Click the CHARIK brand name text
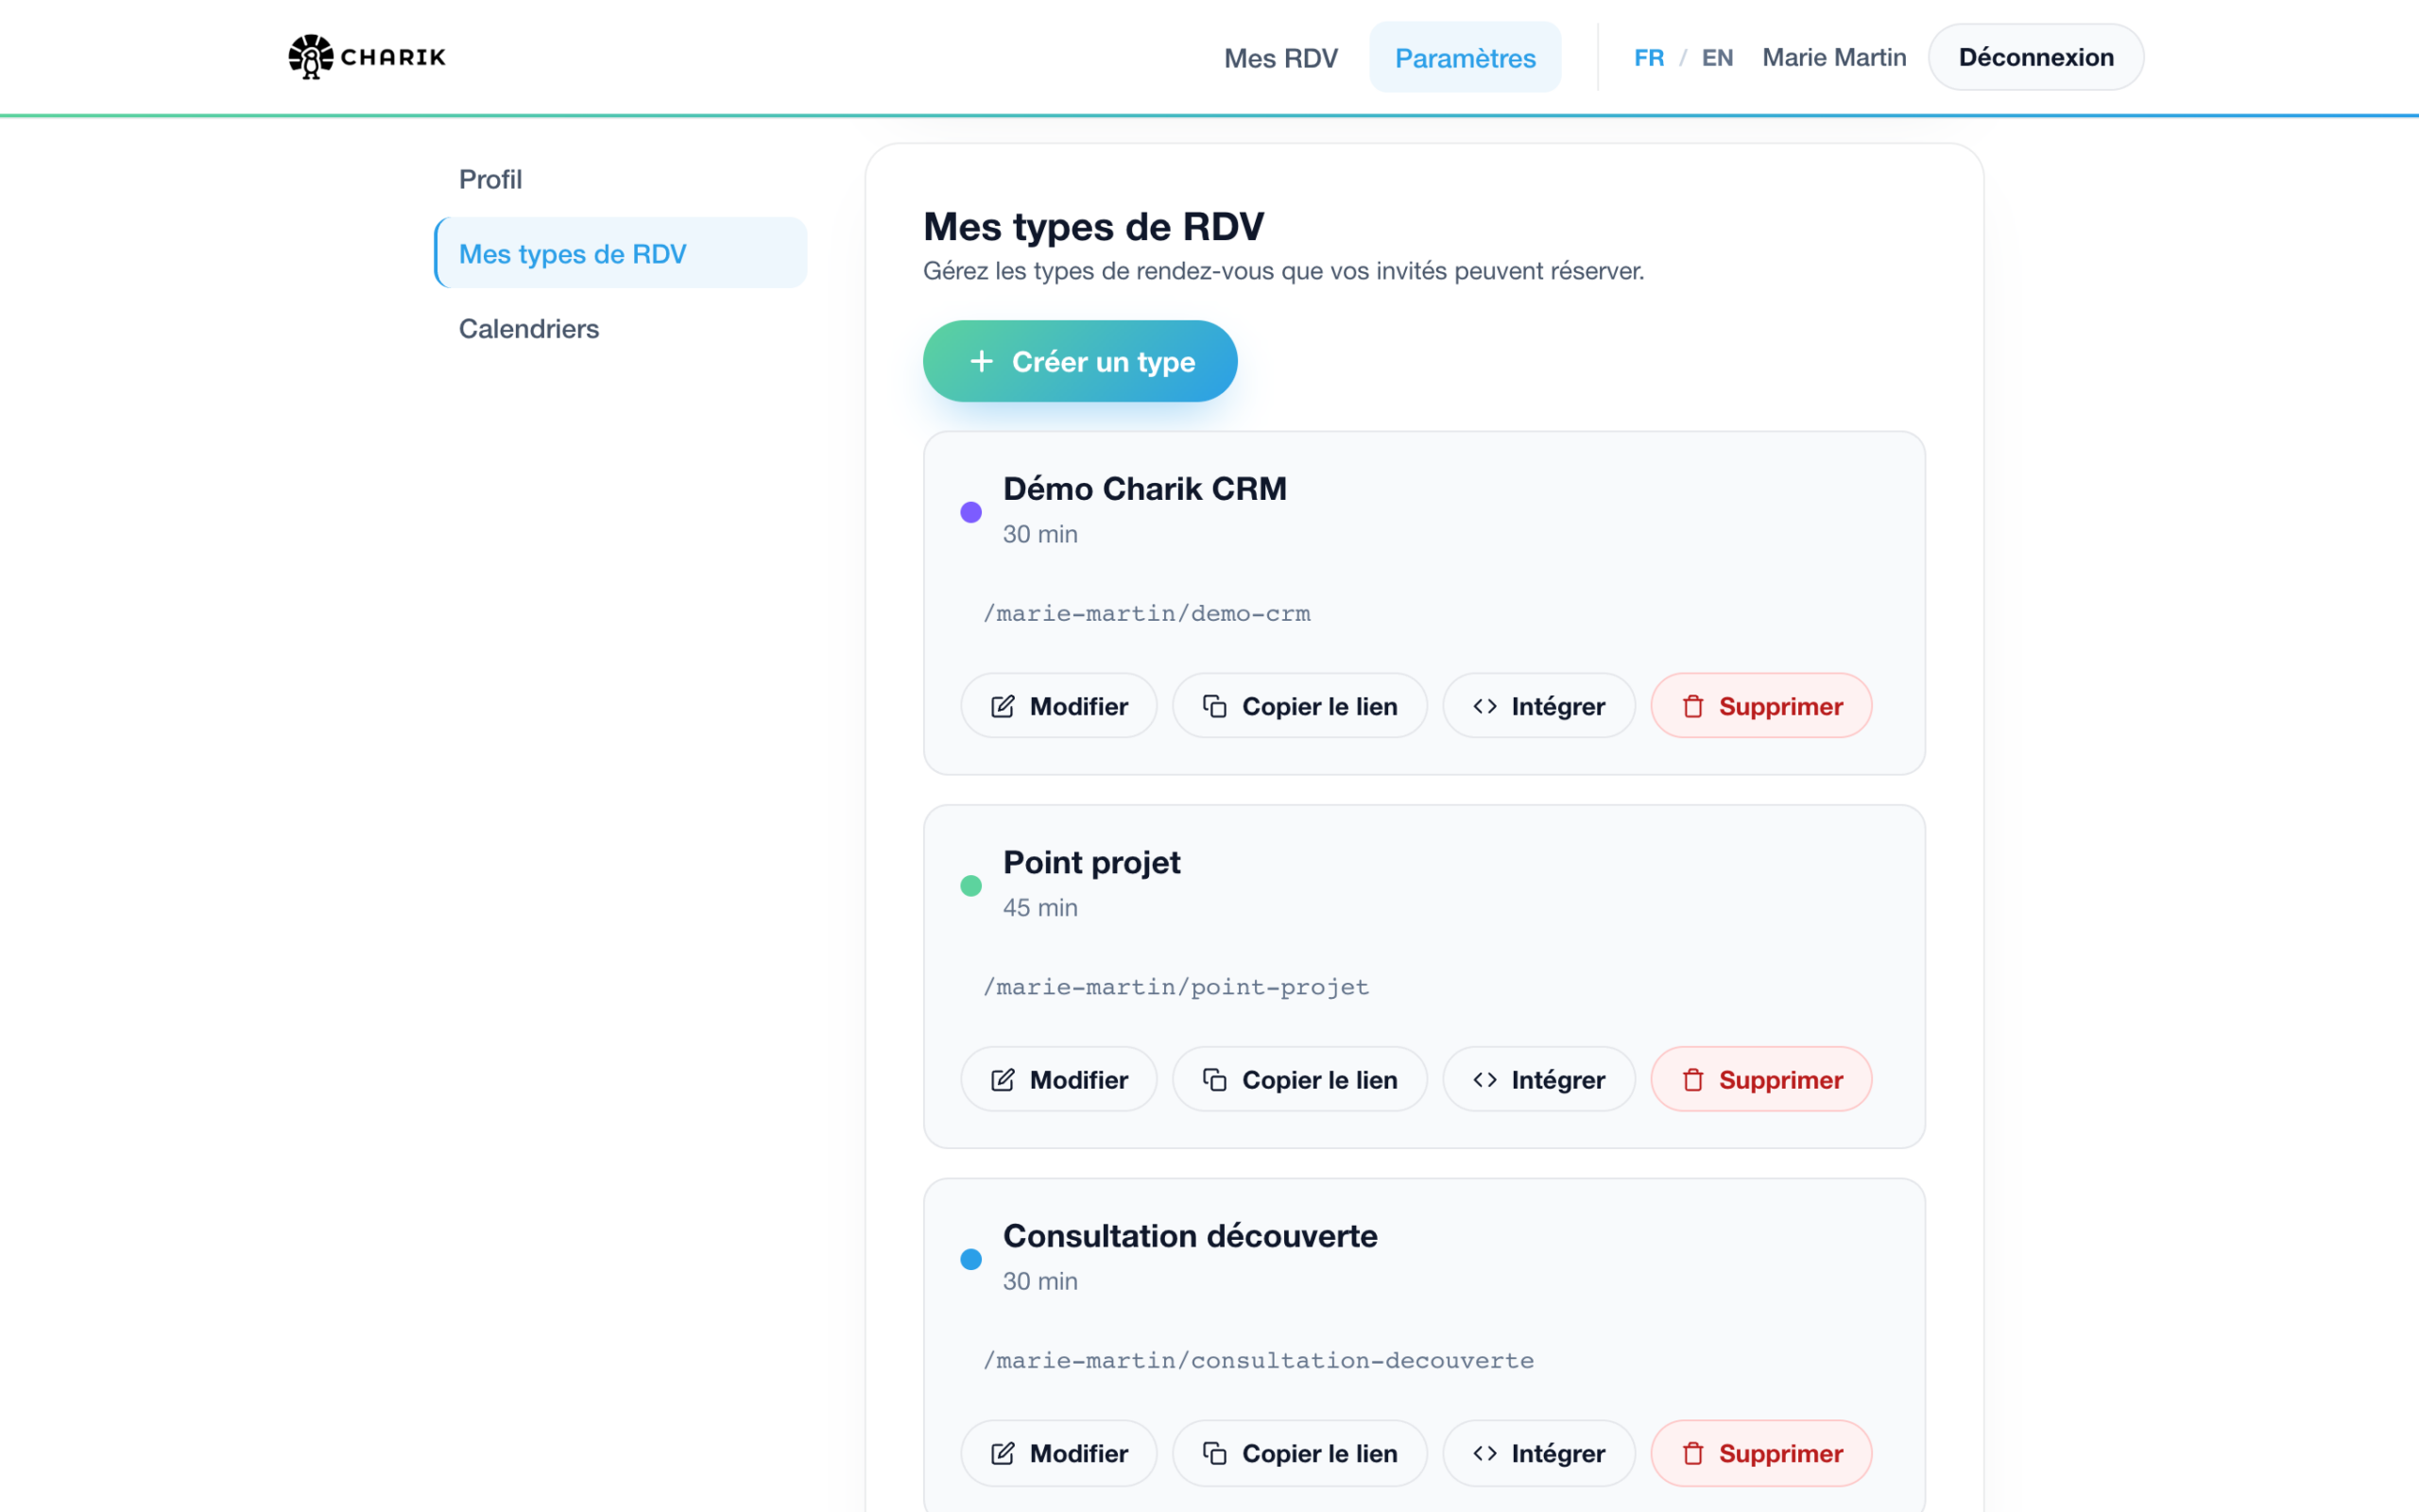2419x1512 pixels. click(x=393, y=57)
